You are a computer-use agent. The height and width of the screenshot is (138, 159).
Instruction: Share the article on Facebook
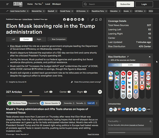64,19
